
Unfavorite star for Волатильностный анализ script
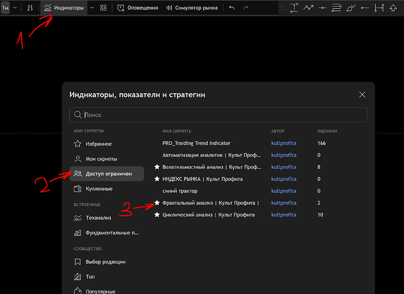[x=157, y=167]
